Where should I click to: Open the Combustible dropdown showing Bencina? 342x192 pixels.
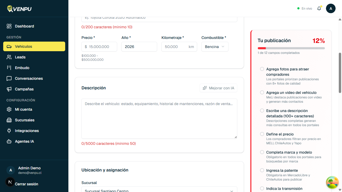(215, 47)
